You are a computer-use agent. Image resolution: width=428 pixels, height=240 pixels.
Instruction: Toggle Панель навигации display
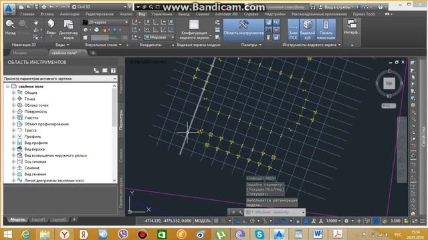click(326, 29)
